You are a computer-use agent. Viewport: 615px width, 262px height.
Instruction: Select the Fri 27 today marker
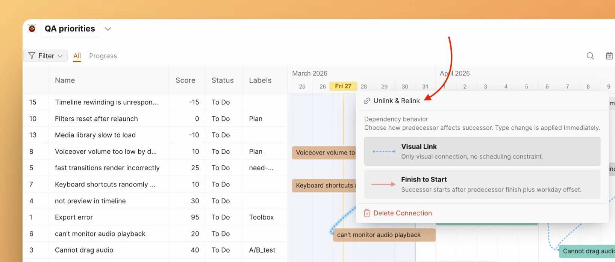click(x=343, y=86)
